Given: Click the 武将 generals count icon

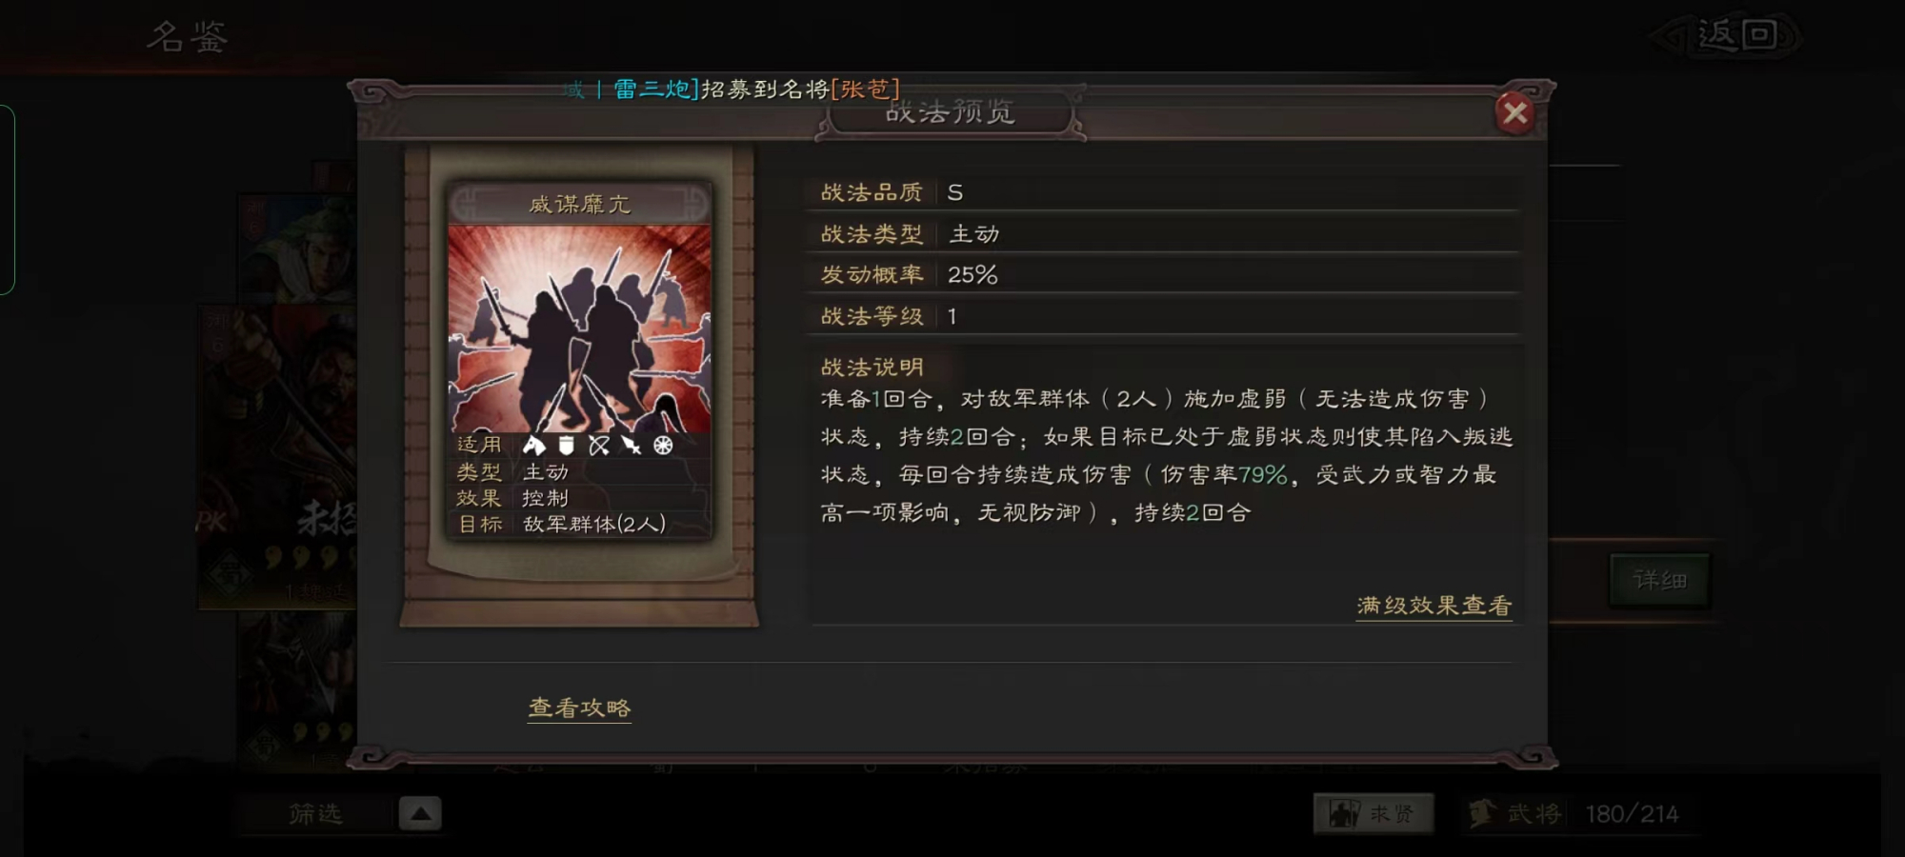Looking at the screenshot, I should tap(1483, 813).
